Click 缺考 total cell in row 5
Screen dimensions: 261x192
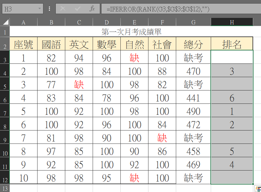(x=193, y=84)
